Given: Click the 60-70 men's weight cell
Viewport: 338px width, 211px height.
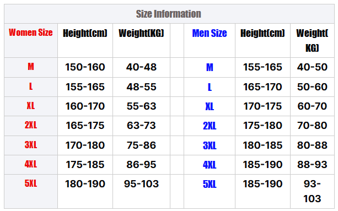Looking at the screenshot, I should tap(312, 106).
